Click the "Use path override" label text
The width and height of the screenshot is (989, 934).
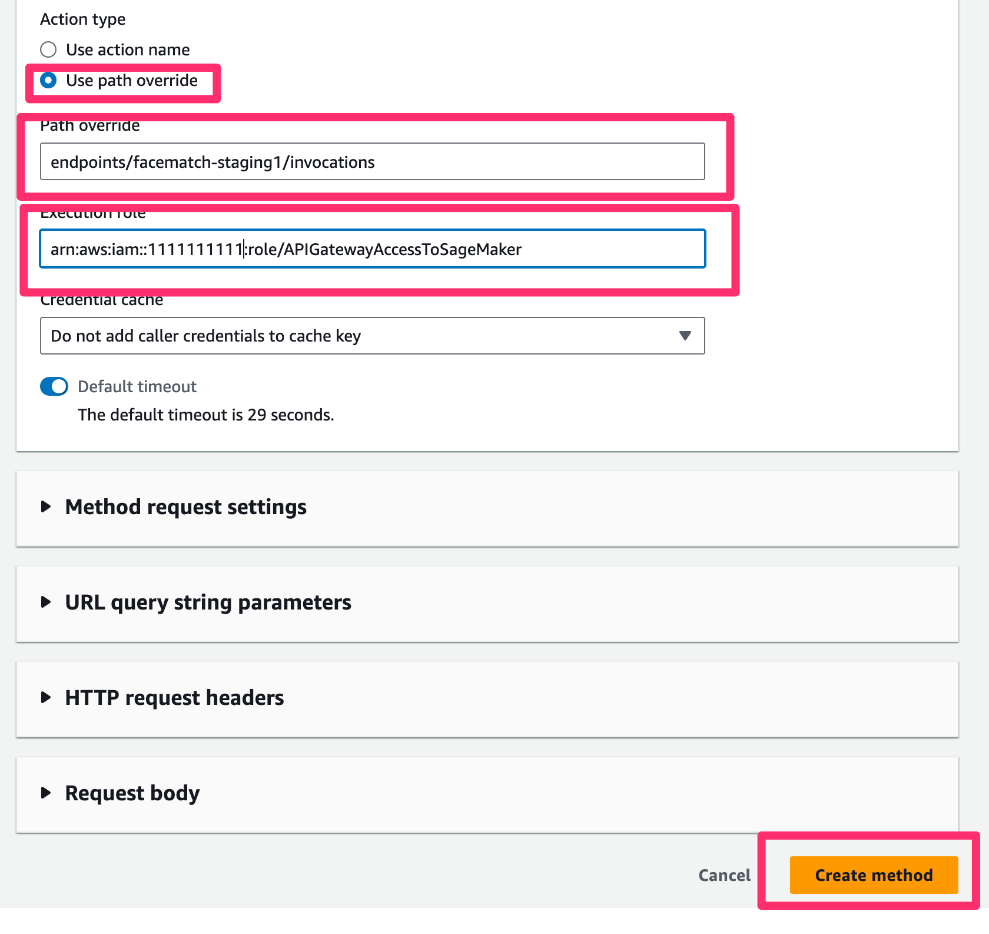tap(132, 80)
